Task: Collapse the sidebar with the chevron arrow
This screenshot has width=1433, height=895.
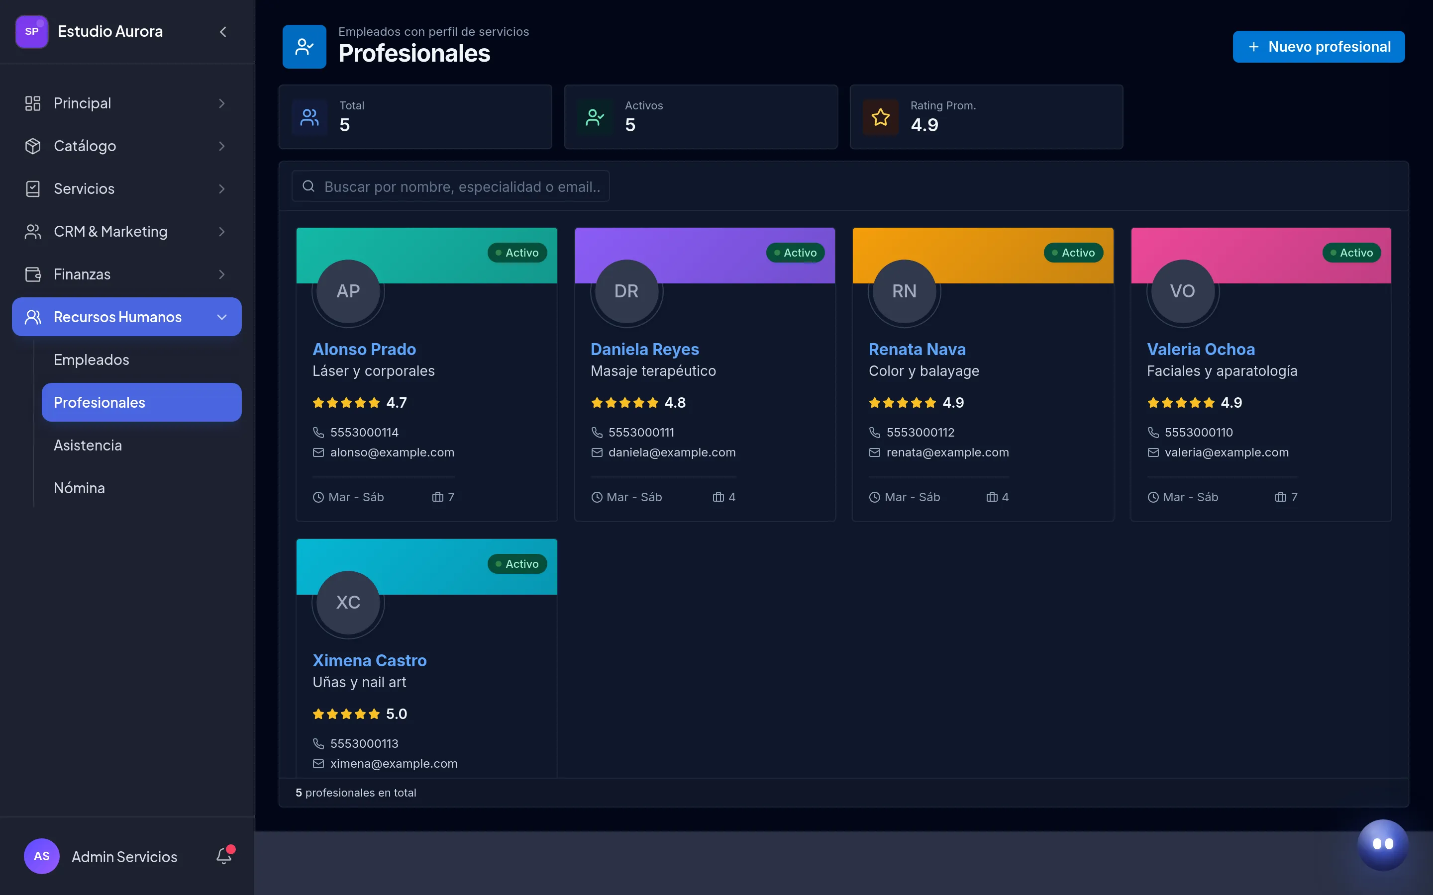Action: point(222,32)
